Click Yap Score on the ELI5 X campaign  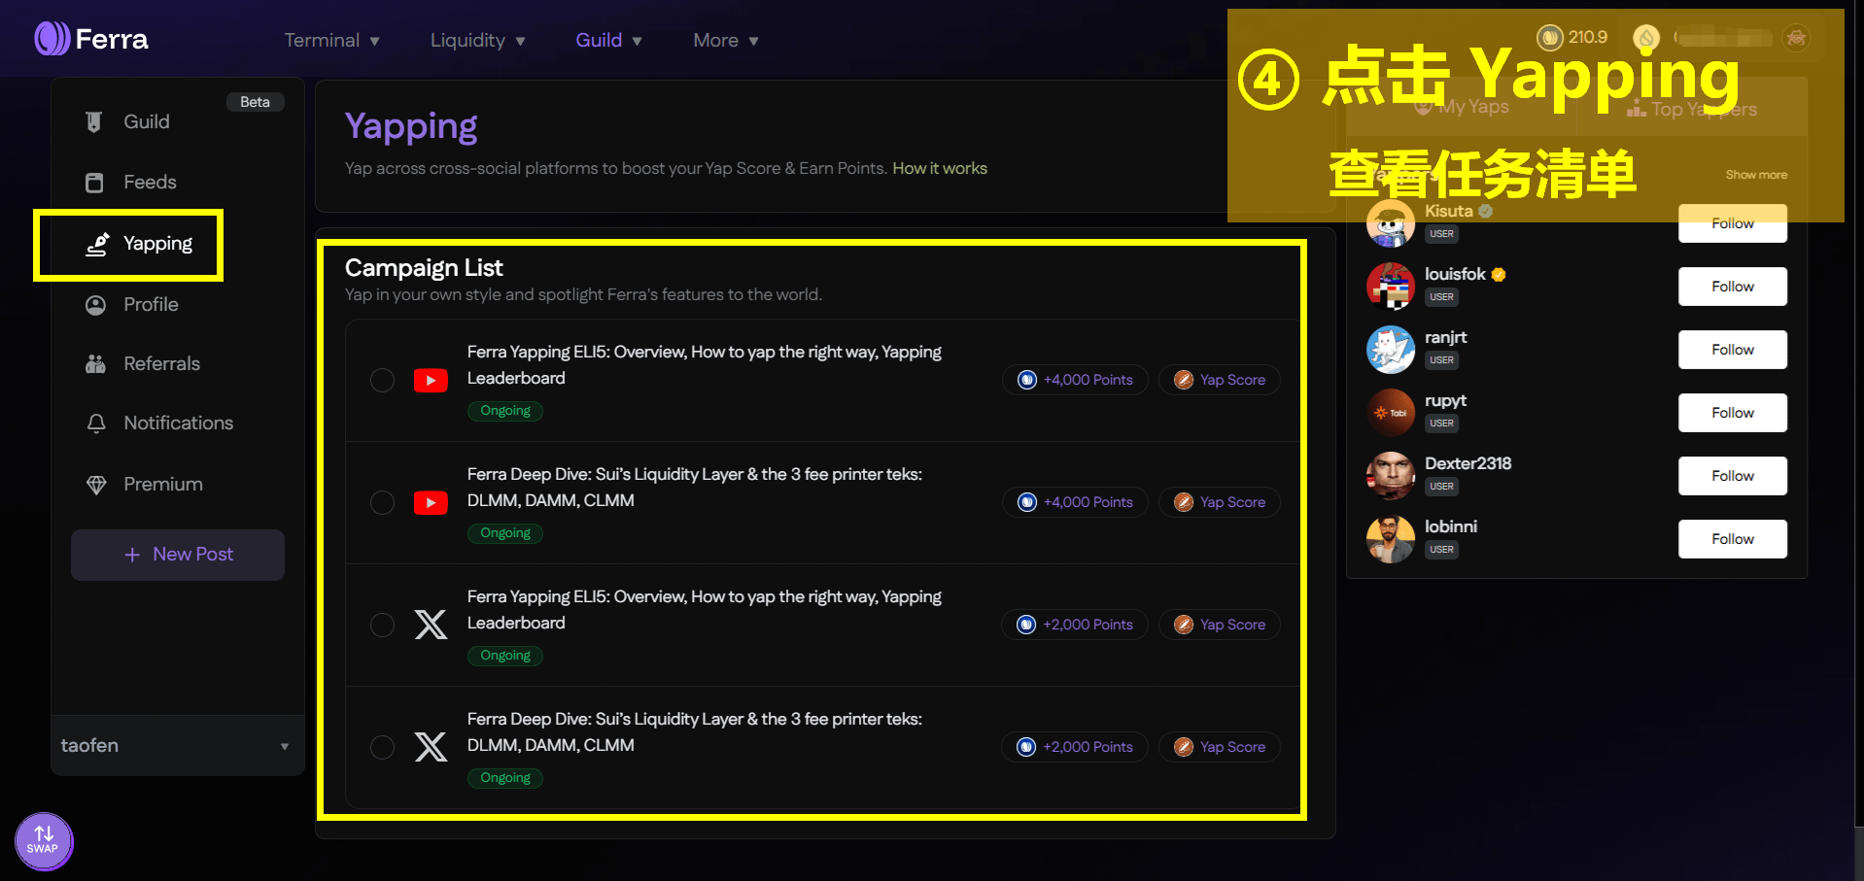[x=1220, y=625]
